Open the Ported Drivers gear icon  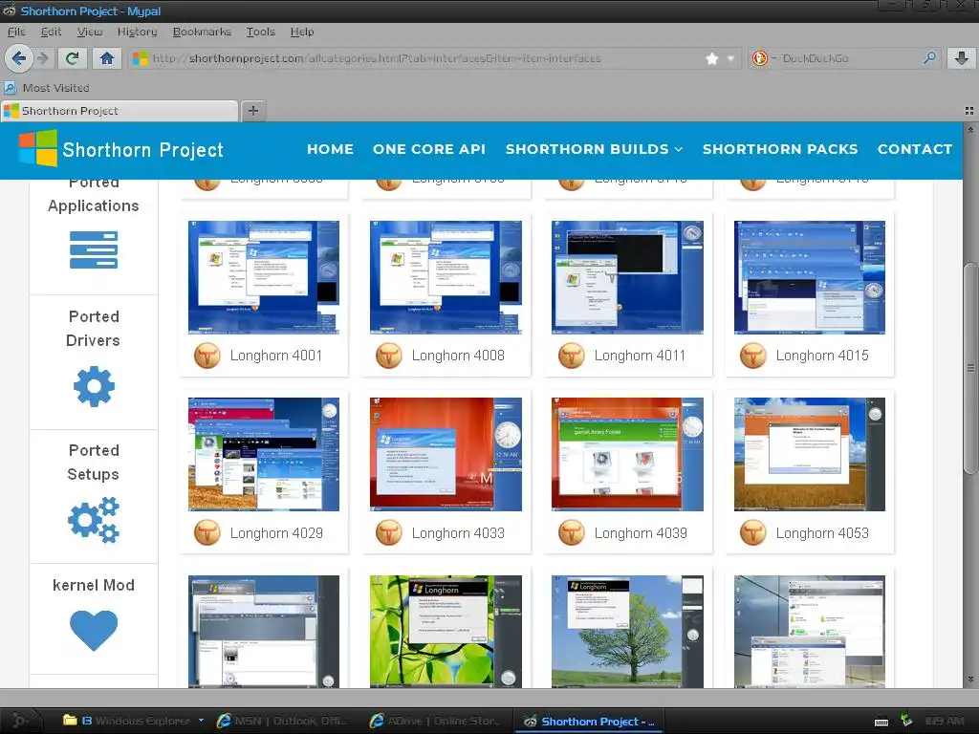click(95, 387)
